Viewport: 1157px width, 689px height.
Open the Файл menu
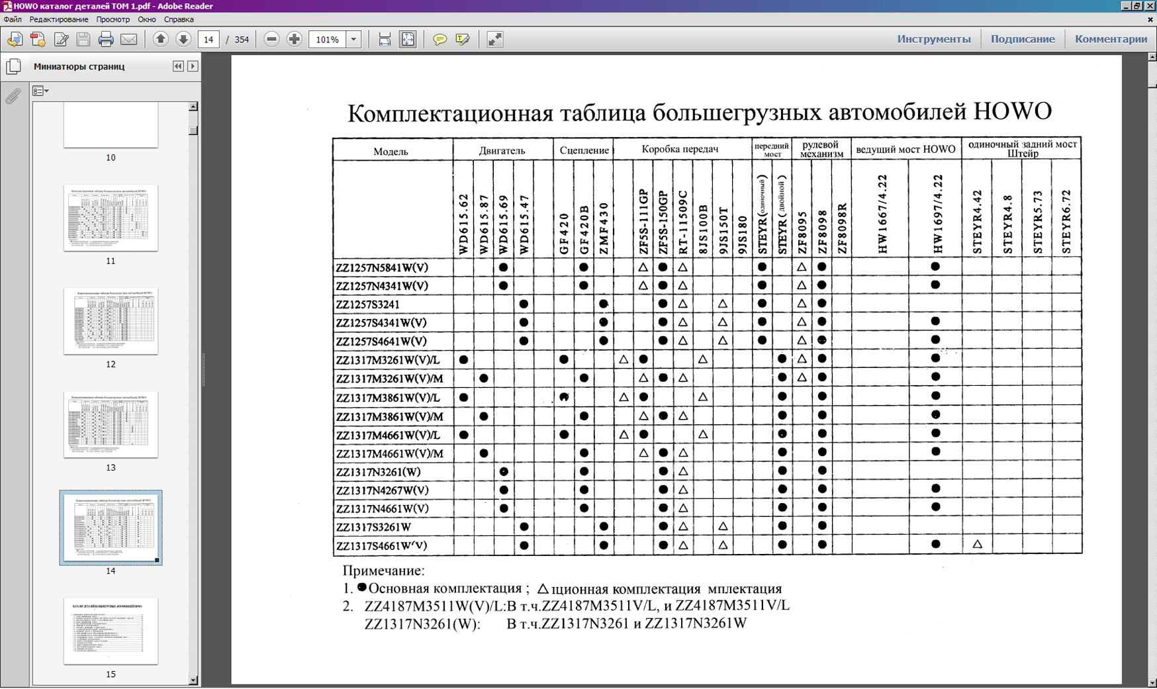click(x=13, y=20)
